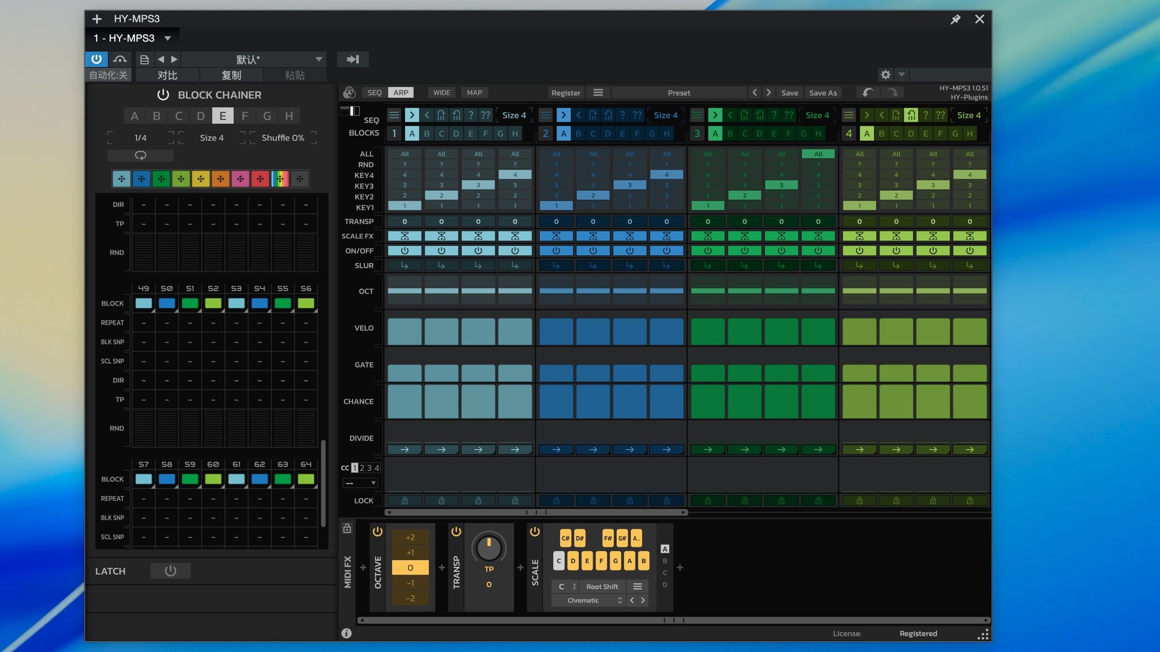Image resolution: width=1160 pixels, height=652 pixels.
Task: Toggle the OCTAVE MIDI FX power
Action: click(x=378, y=532)
